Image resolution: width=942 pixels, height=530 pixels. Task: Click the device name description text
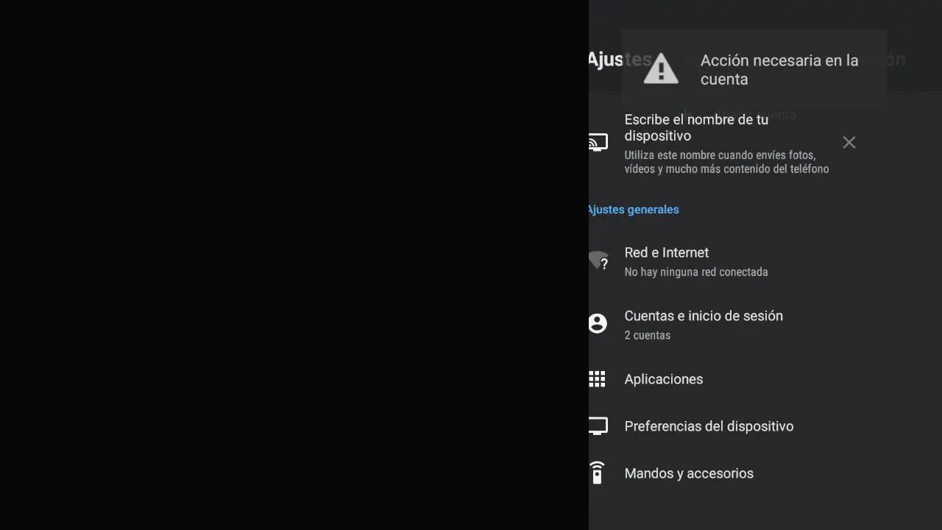coord(726,162)
